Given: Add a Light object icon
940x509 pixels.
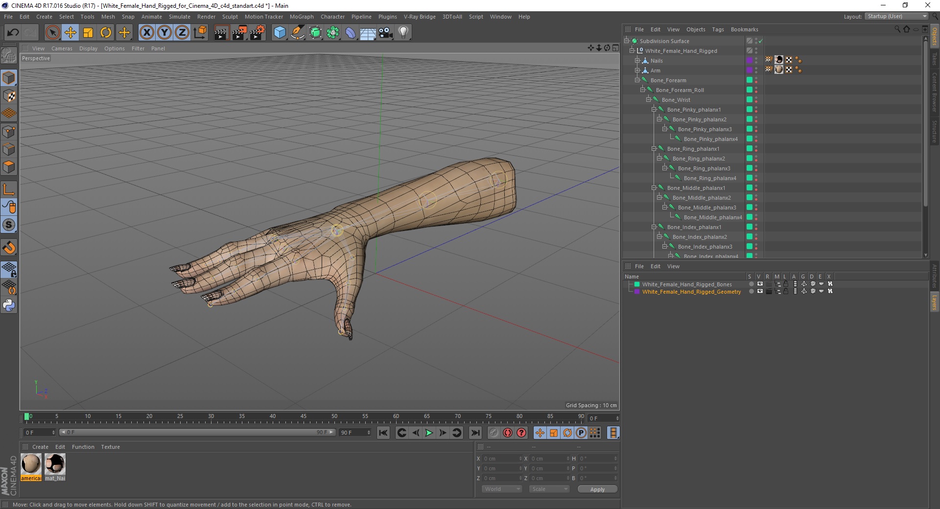Looking at the screenshot, I should 403,33.
